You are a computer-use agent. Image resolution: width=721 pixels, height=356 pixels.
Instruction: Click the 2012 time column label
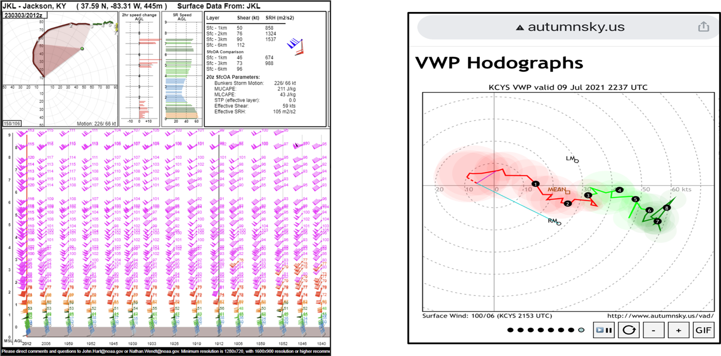tap(26, 344)
